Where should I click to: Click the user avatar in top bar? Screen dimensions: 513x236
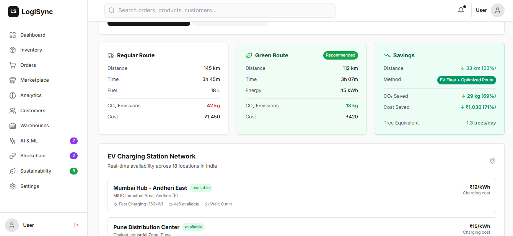[498, 10]
